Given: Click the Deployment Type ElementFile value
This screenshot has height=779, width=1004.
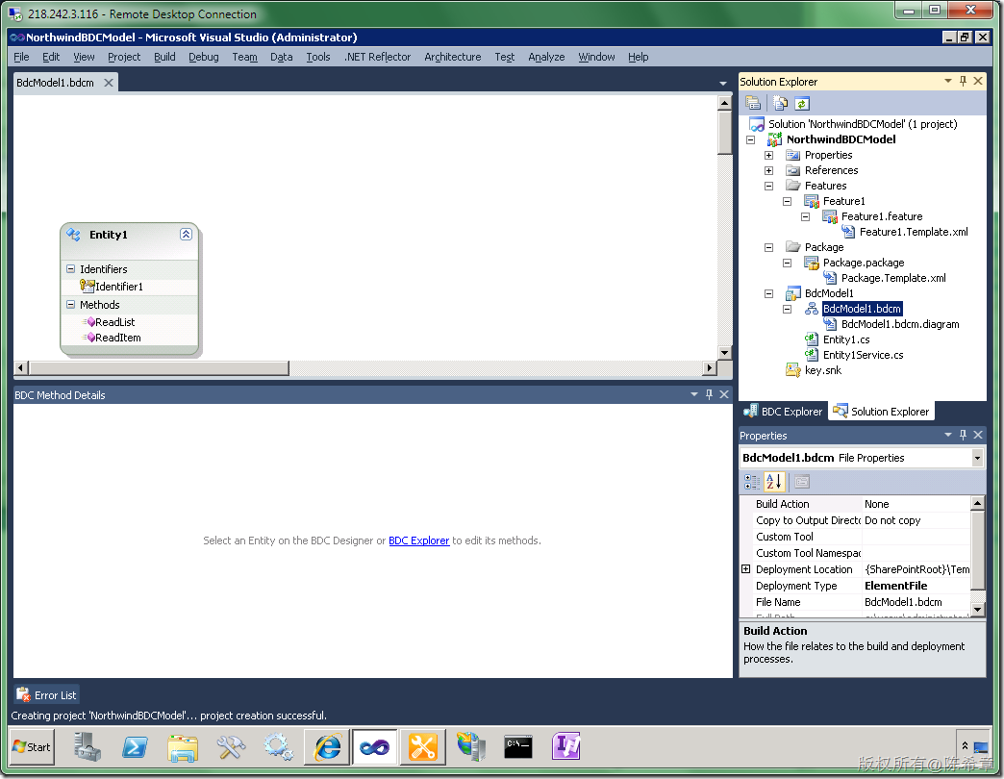Looking at the screenshot, I should coord(916,586).
